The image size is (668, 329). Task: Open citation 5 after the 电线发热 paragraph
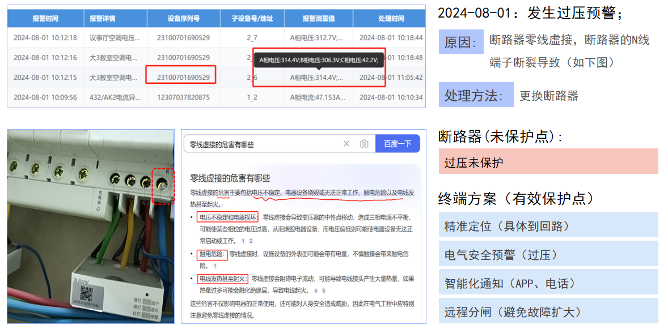(x=323, y=290)
